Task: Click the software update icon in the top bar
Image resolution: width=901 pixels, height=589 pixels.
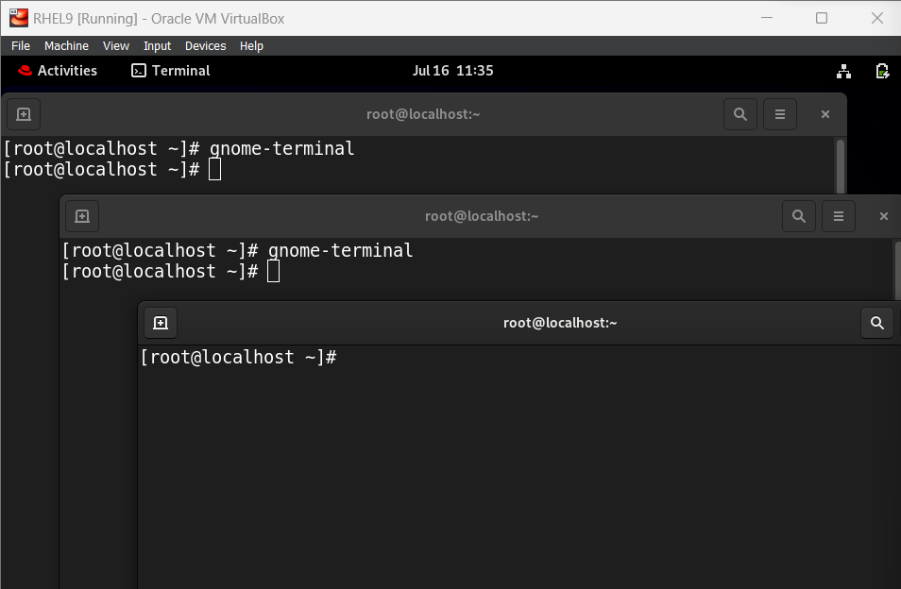Action: click(x=882, y=71)
